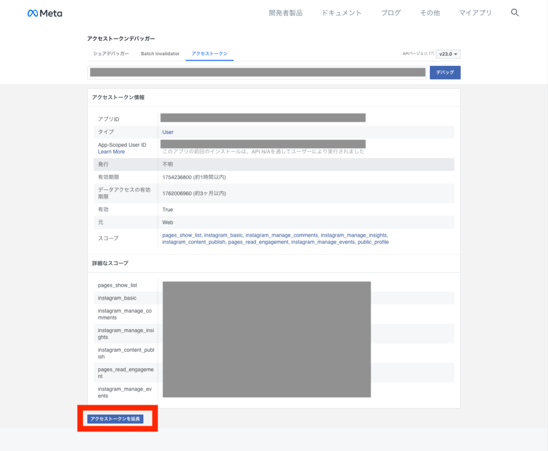Click instagram_manage_insights scope link
The image size is (548, 451).
point(354,235)
